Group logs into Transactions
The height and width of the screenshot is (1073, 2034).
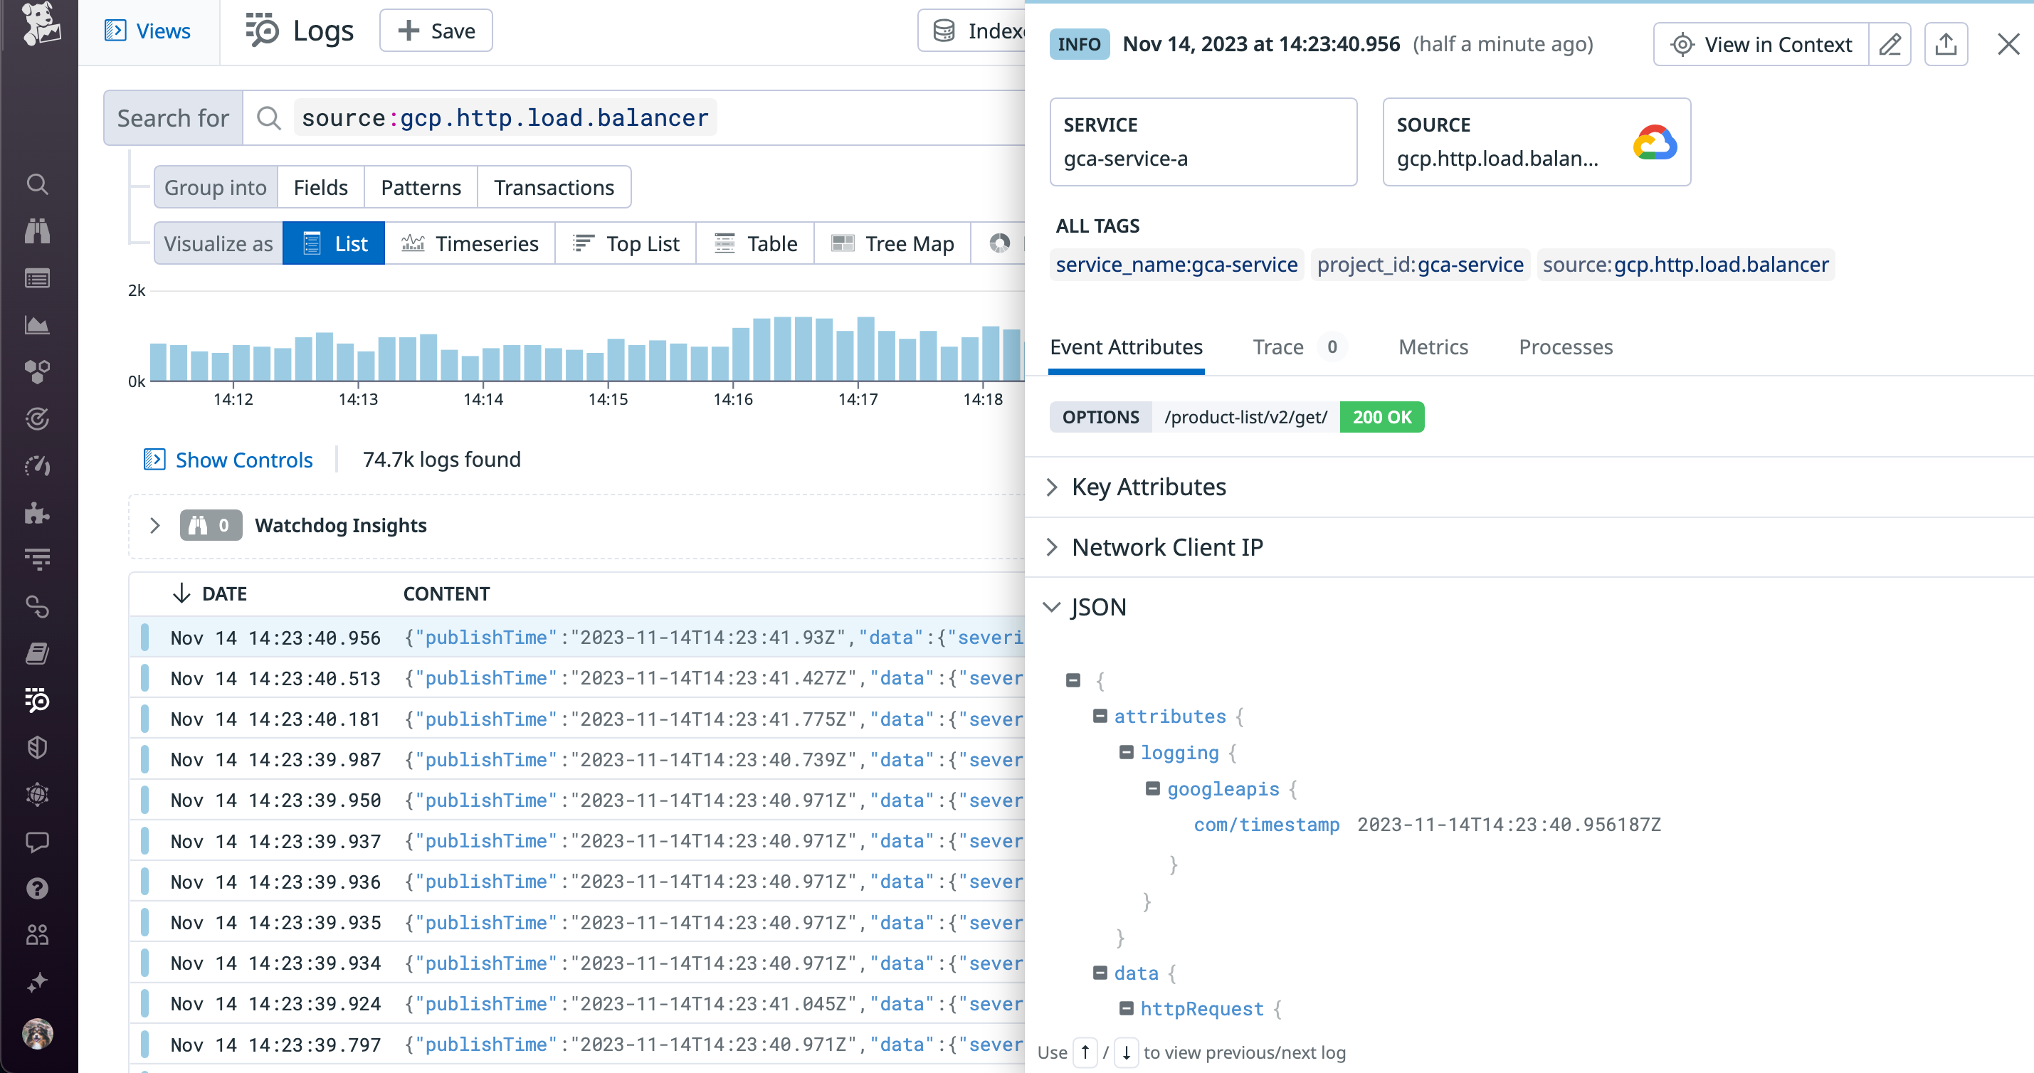(554, 187)
